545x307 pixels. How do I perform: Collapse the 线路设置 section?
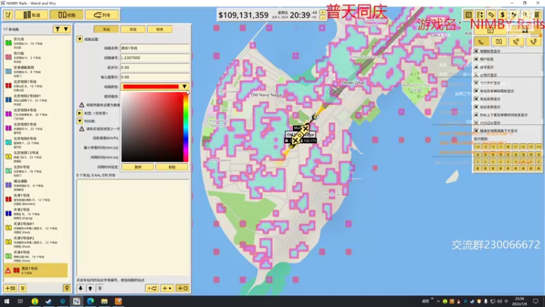point(80,40)
